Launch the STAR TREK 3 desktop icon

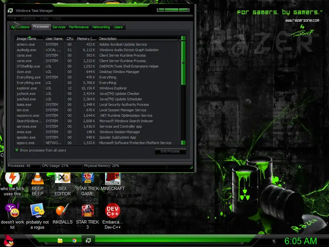(x=87, y=216)
